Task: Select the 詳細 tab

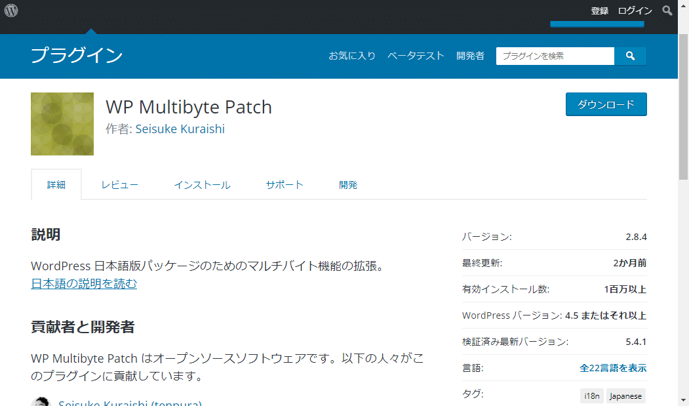Action: tap(56, 185)
